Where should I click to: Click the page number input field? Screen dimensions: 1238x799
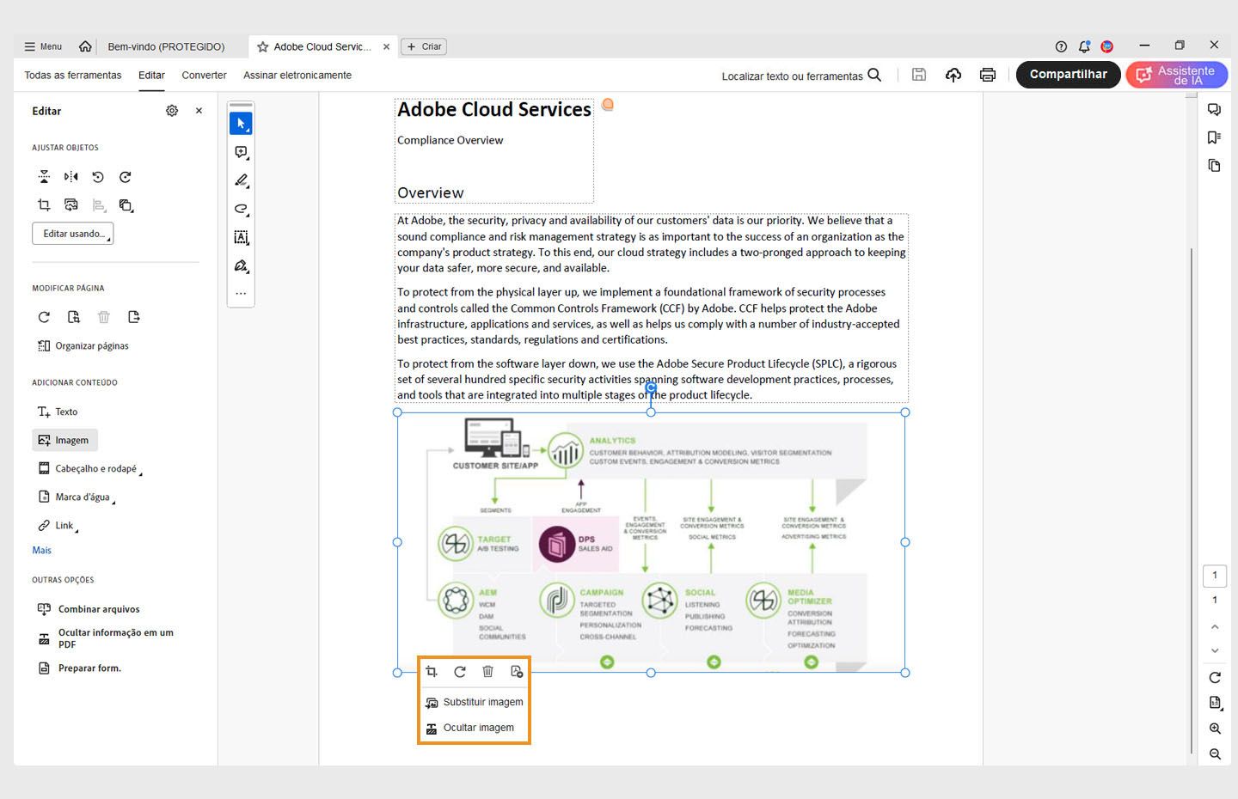(x=1215, y=576)
